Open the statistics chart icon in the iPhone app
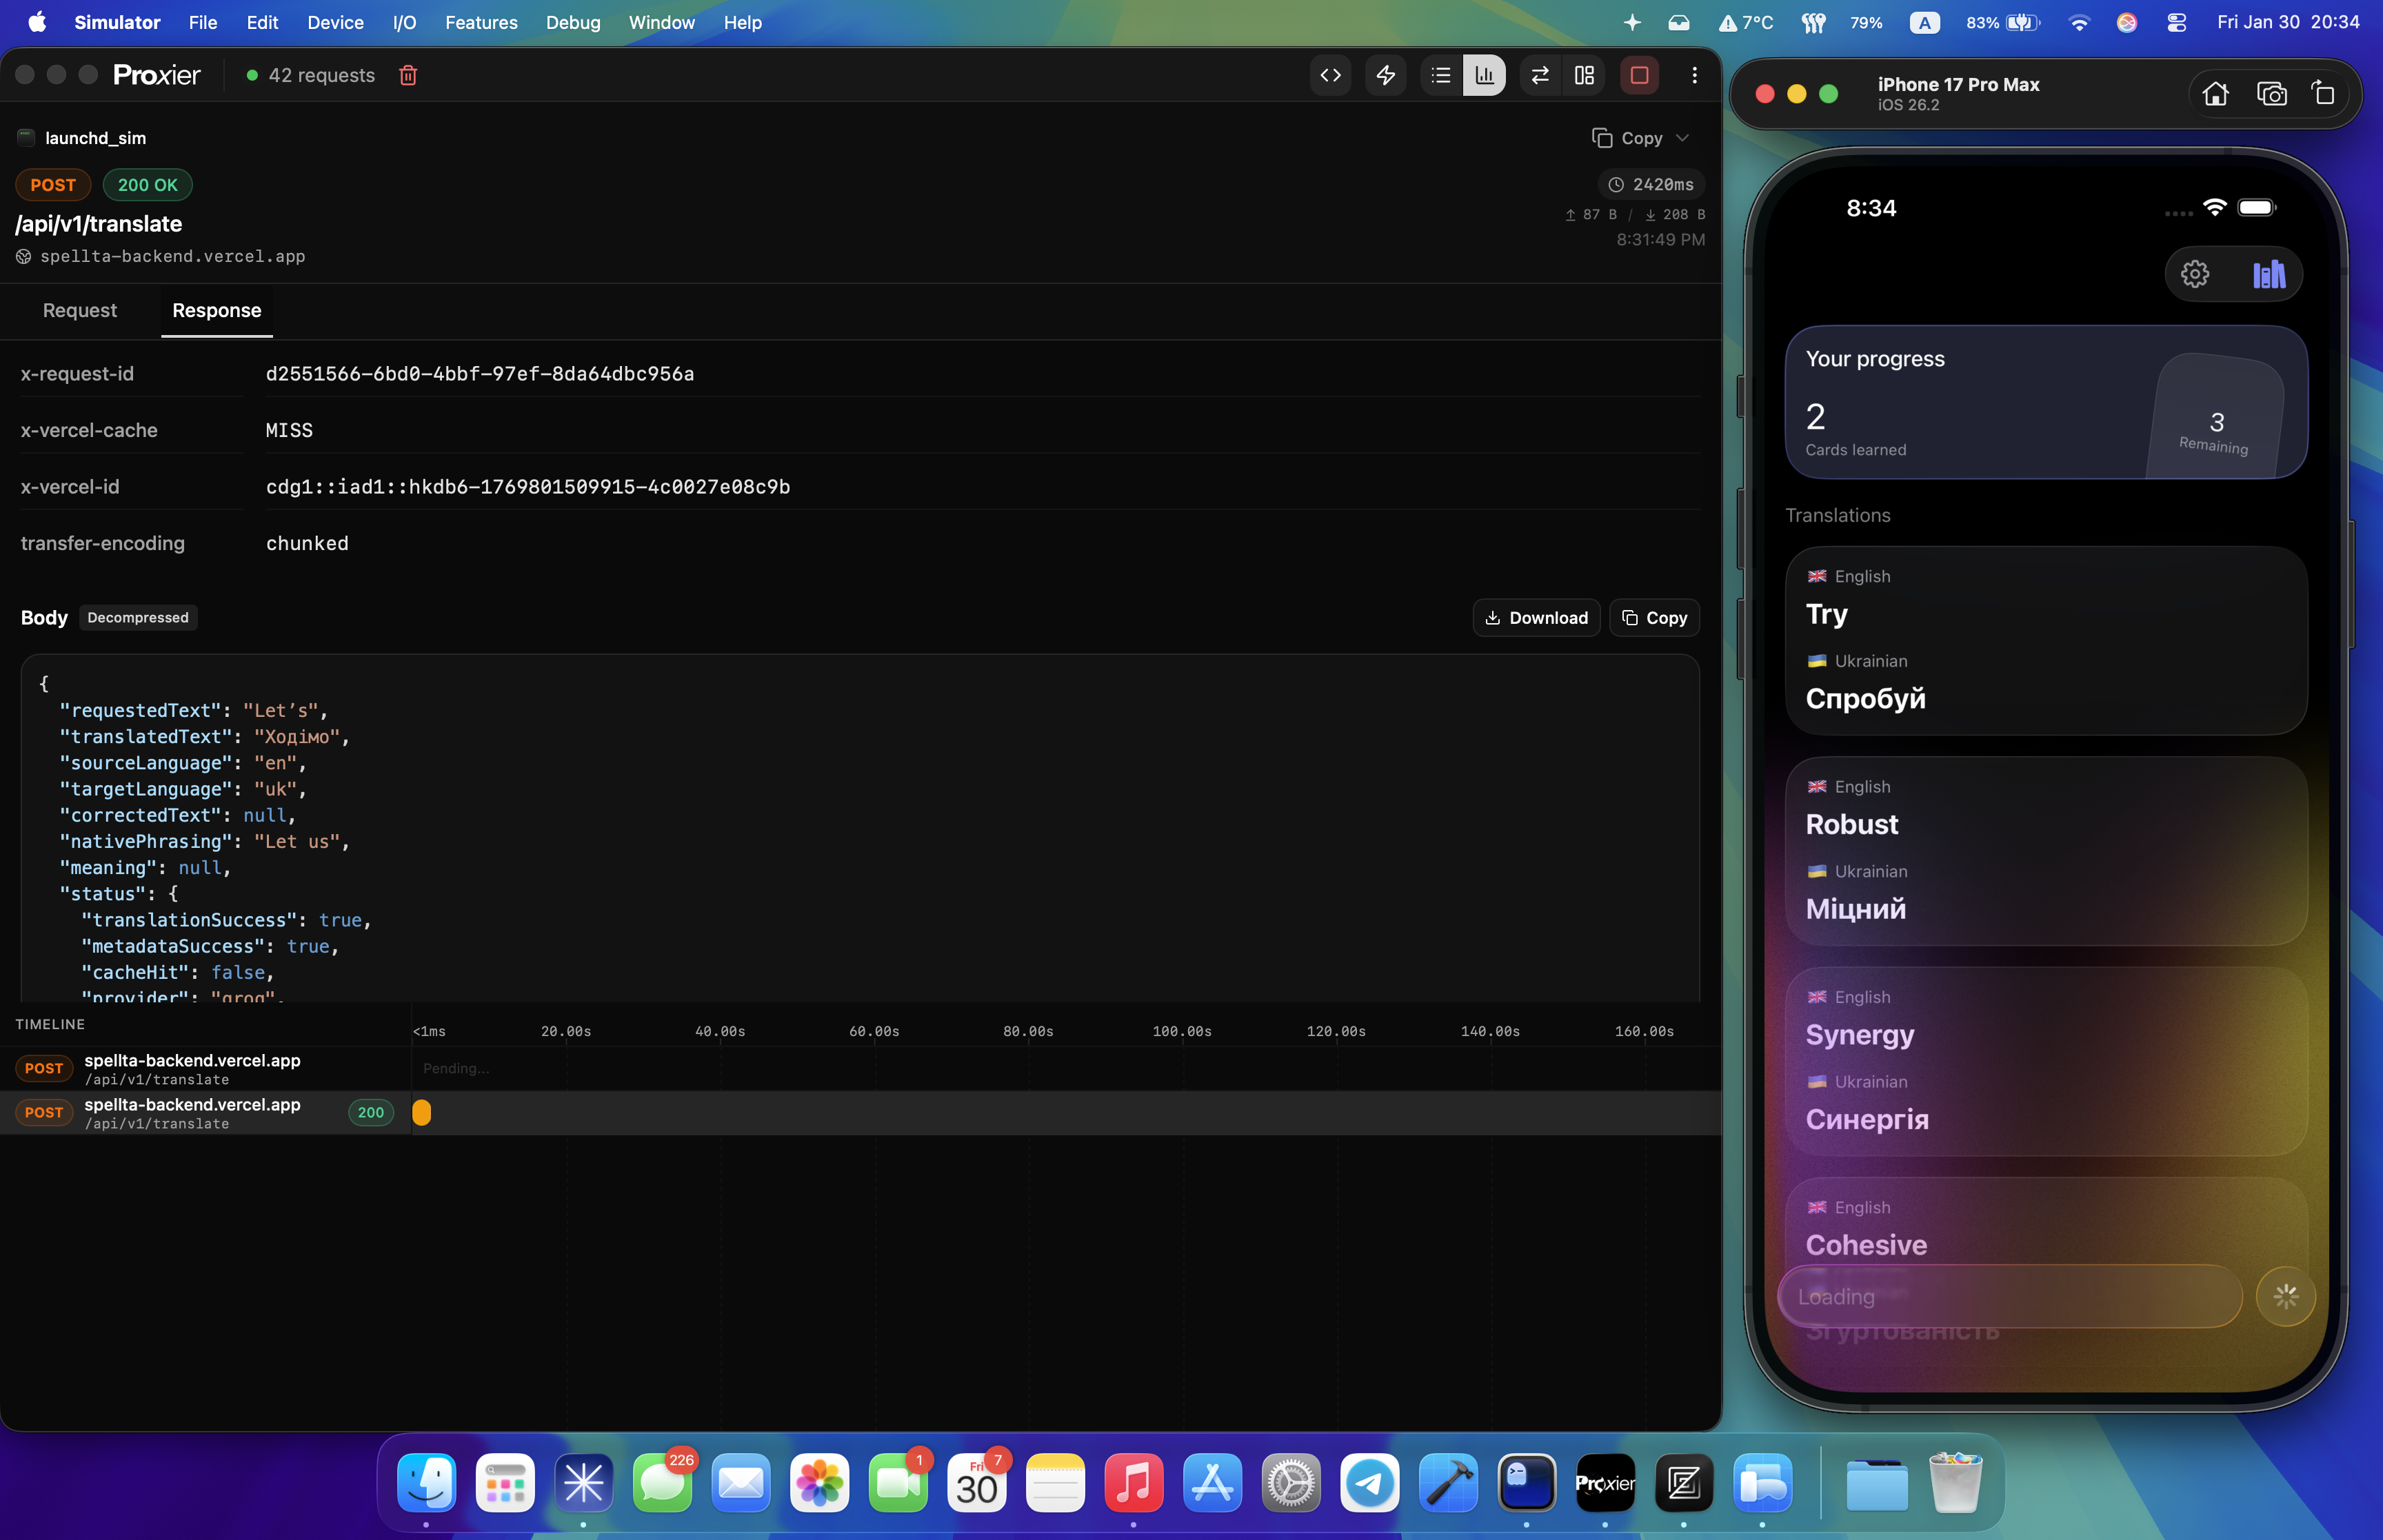The image size is (2383, 1540). (2268, 273)
